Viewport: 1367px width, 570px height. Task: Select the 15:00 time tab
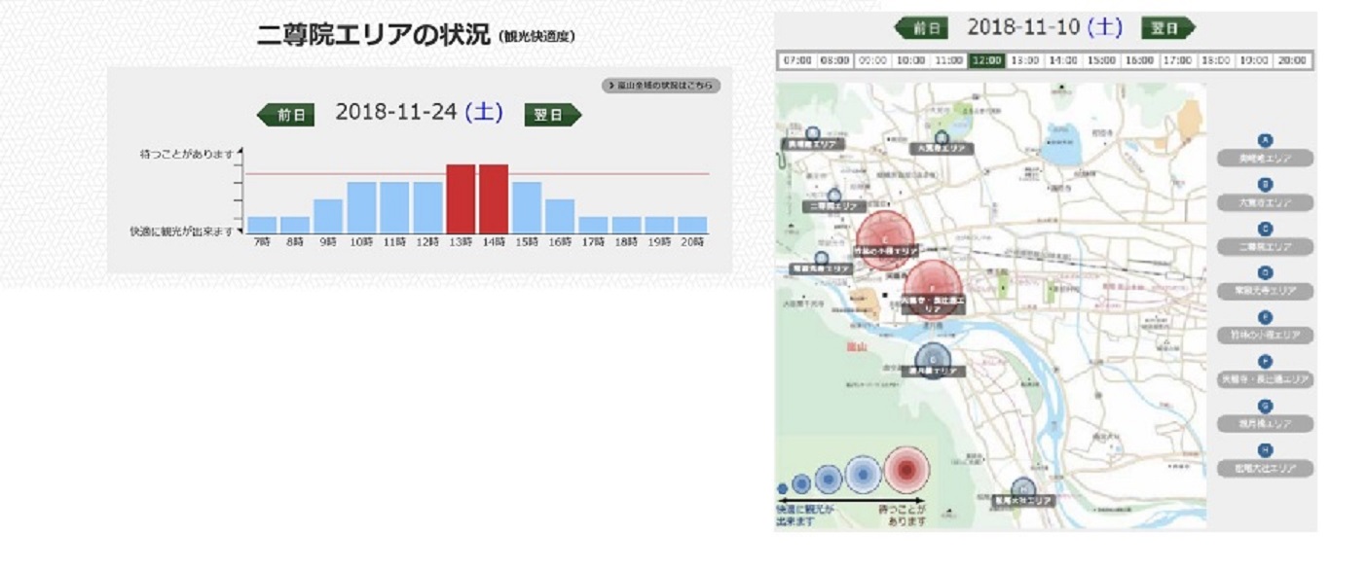(x=1101, y=60)
